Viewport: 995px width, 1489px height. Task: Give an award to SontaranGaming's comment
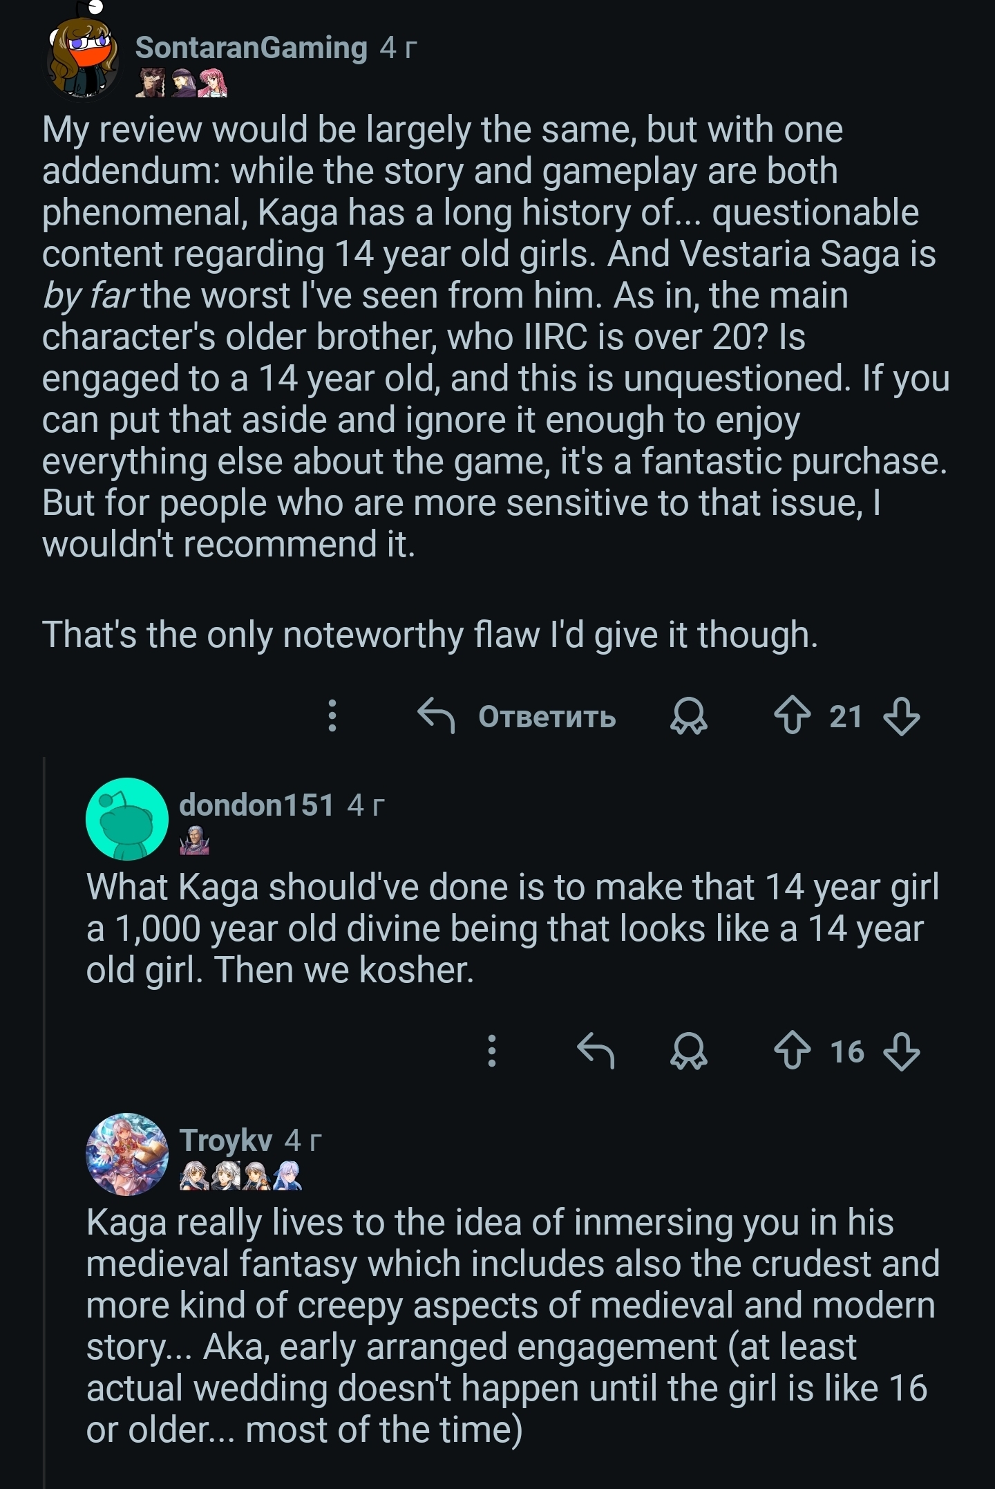point(688,715)
